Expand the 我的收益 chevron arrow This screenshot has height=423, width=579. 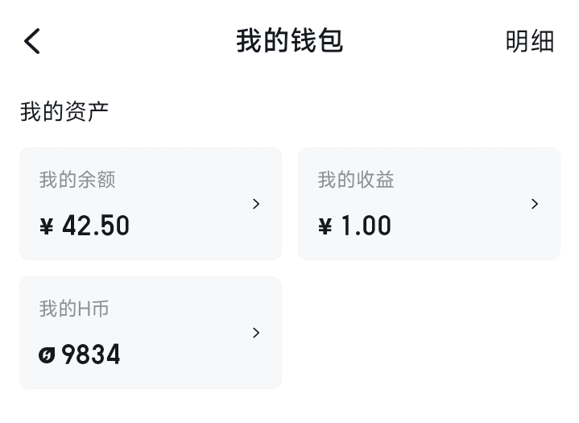(x=535, y=204)
